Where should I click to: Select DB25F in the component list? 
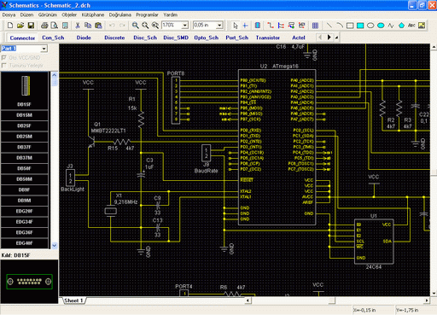pos(25,125)
